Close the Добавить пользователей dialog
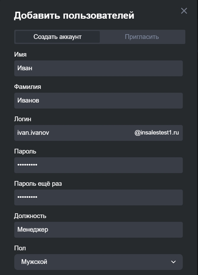 coord(184,11)
